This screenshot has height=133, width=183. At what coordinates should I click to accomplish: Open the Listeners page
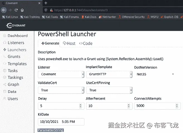tap(16, 43)
